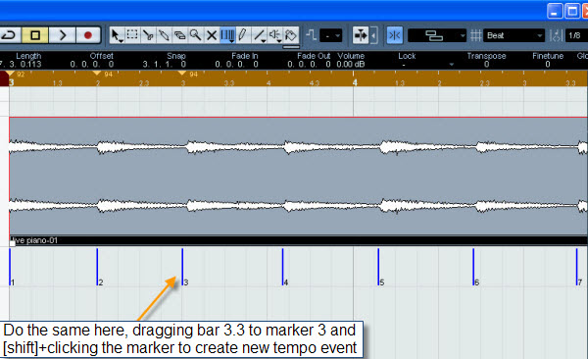Image resolution: width=588 pixels, height=359 pixels.
Task: Click the Snap to Zero Crossing icon
Action: (311, 35)
